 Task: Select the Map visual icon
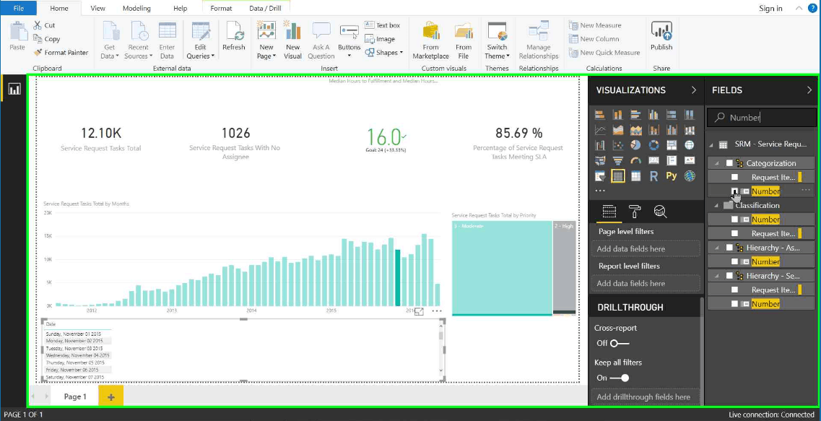click(690, 145)
